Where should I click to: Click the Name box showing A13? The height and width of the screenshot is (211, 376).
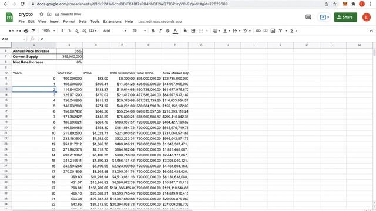(13, 39)
